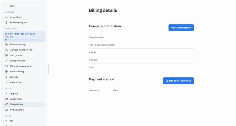The height and width of the screenshot is (126, 236).
Task: Click the User groups icon
Action: [7, 55]
